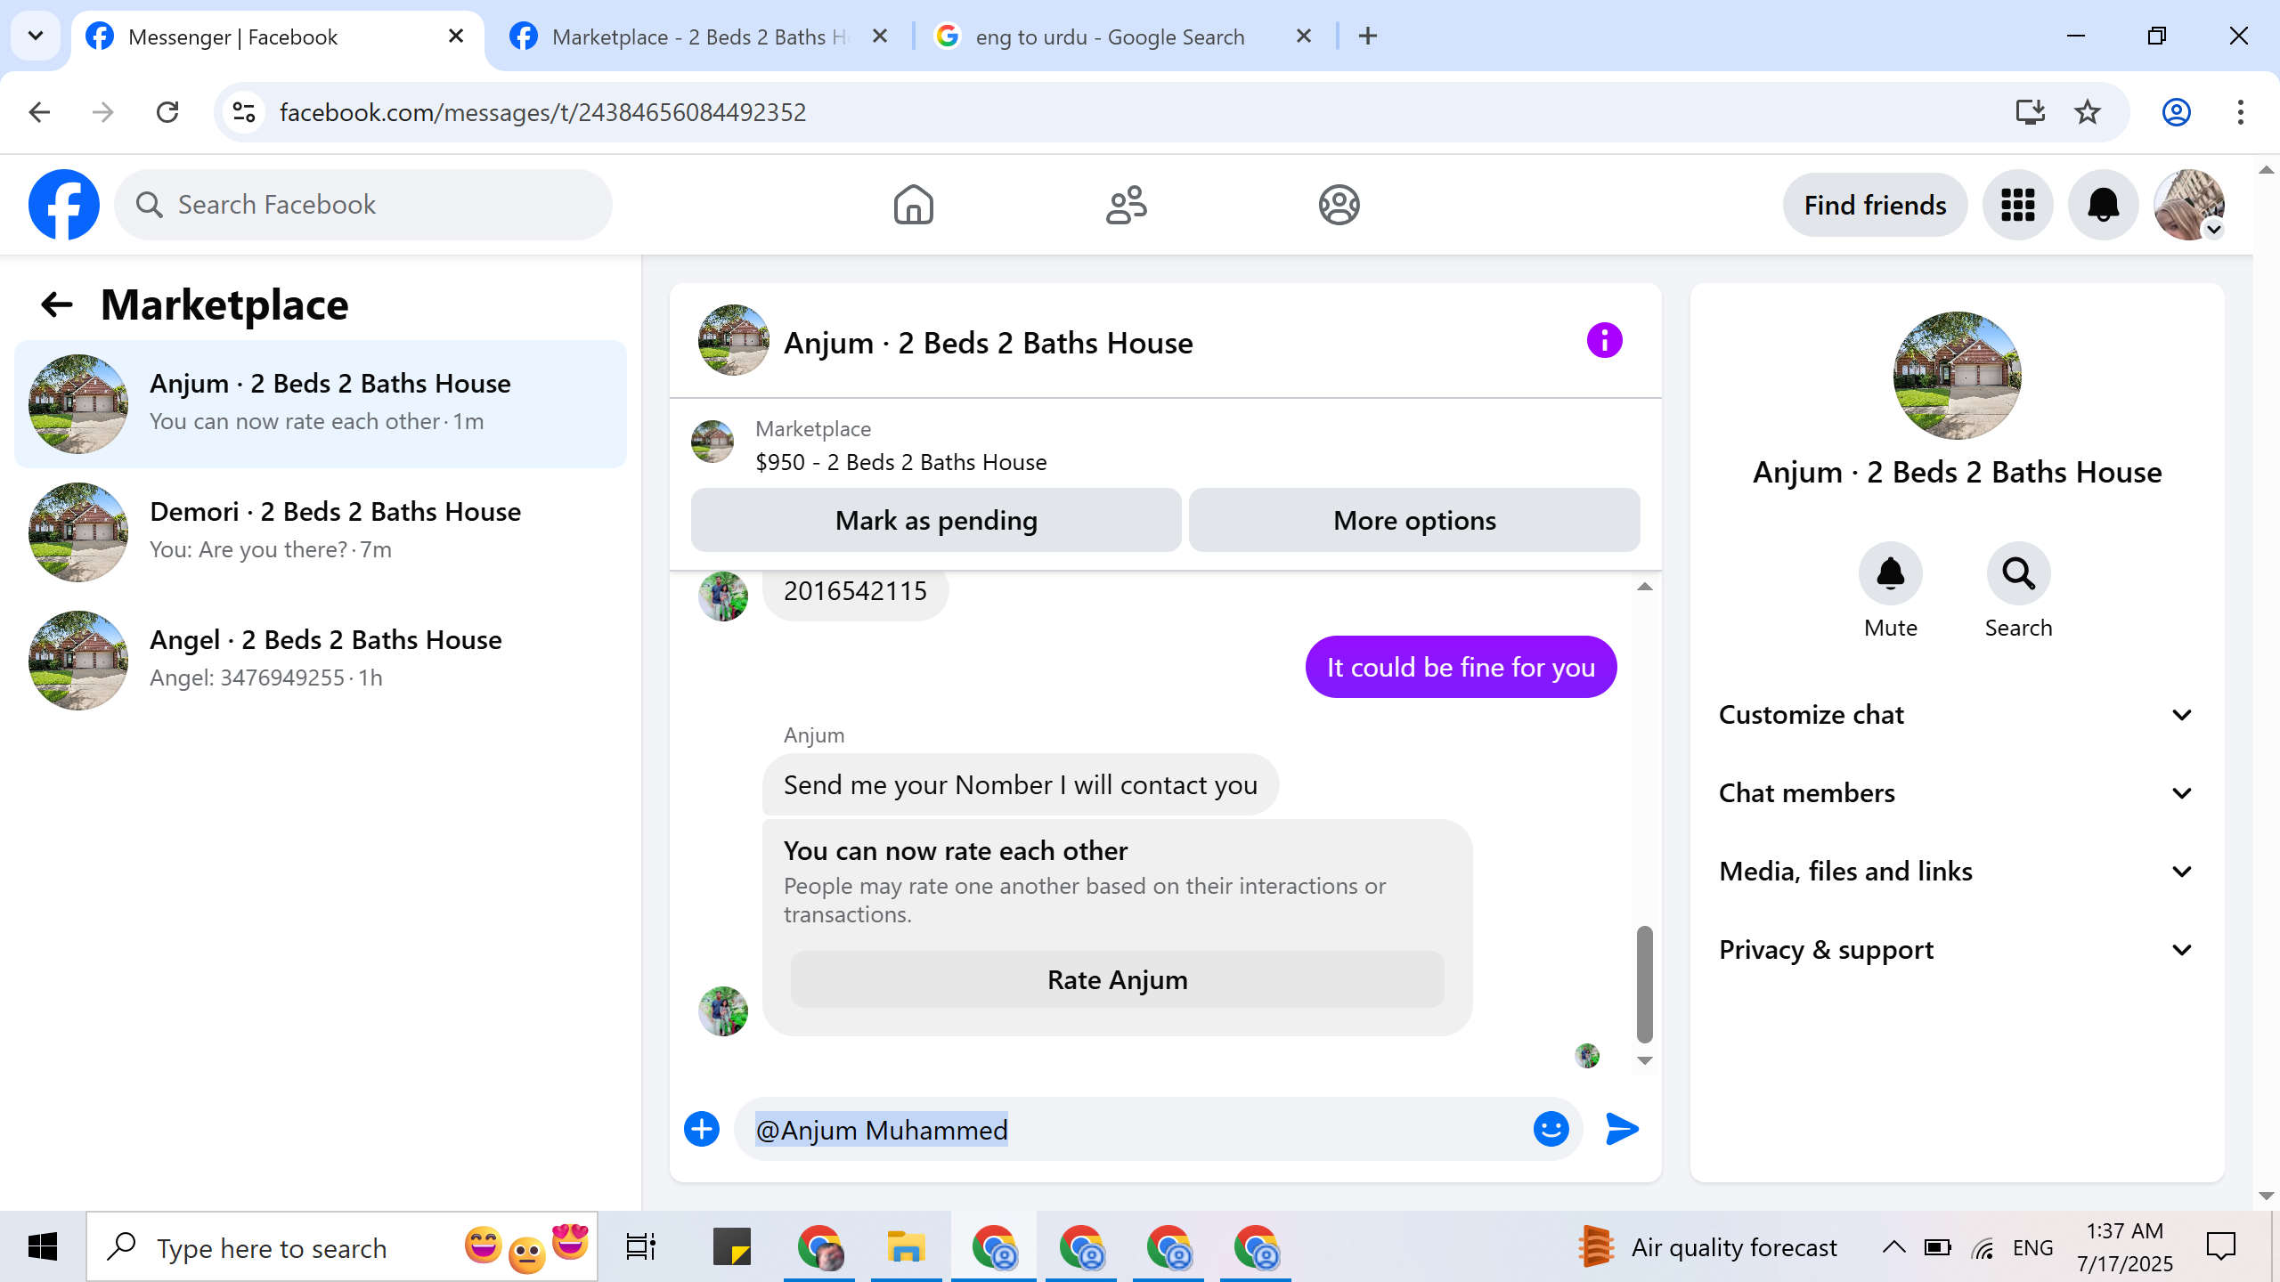Open Chrome profile icon
This screenshot has width=2280, height=1282.
pos(2176,112)
